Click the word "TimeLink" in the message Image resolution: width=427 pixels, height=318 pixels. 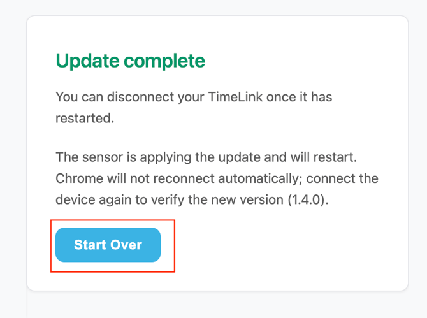tap(231, 98)
